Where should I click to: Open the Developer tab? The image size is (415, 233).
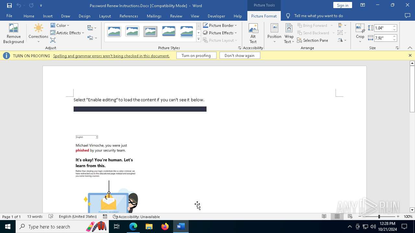[x=216, y=16]
